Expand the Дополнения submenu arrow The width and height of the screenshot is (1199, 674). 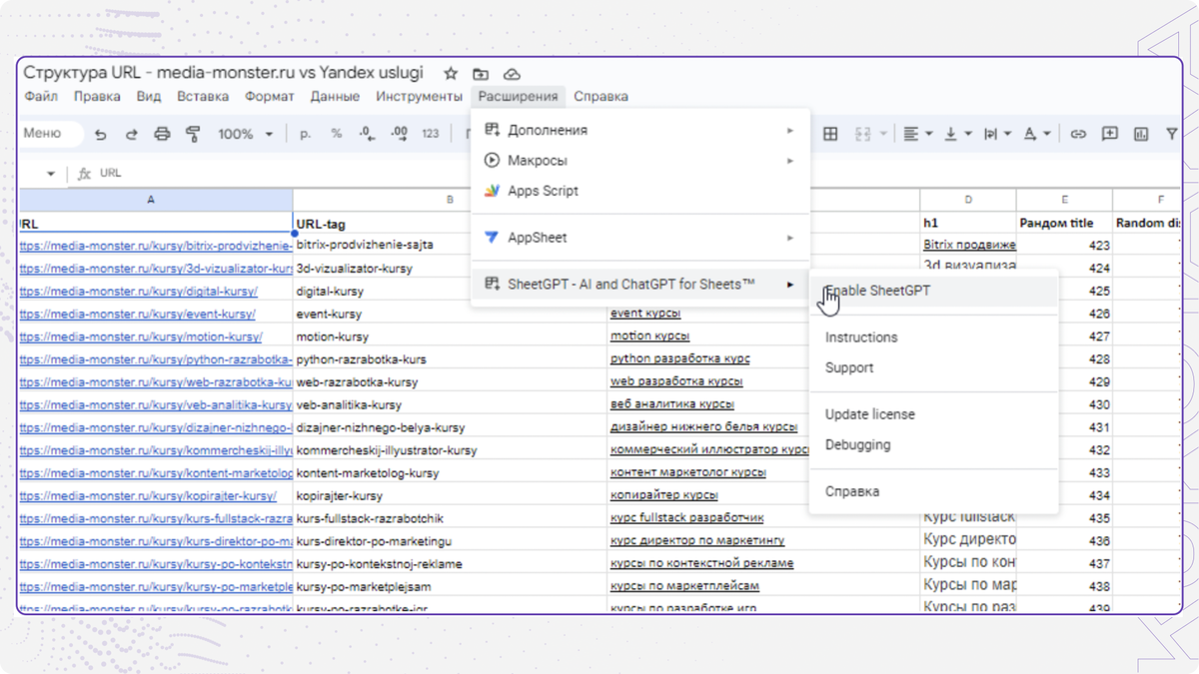pos(790,130)
